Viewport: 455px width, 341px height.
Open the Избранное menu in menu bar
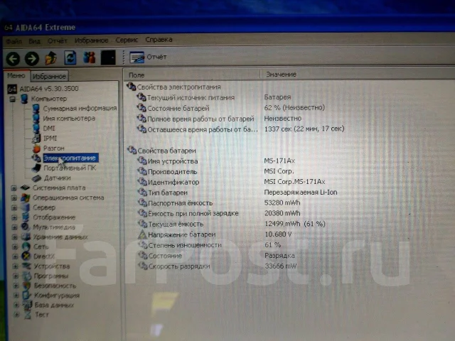coord(92,40)
